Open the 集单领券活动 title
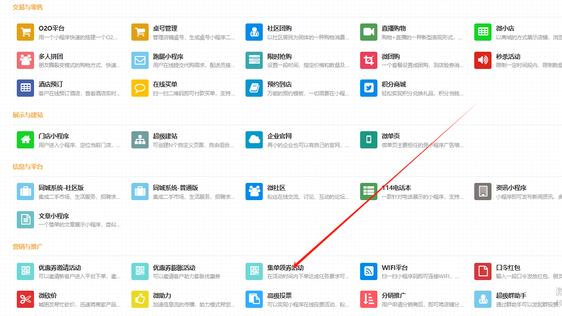The image size is (562, 316). pyautogui.click(x=285, y=268)
